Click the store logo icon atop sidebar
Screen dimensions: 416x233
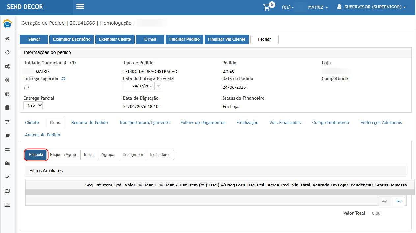7,24
